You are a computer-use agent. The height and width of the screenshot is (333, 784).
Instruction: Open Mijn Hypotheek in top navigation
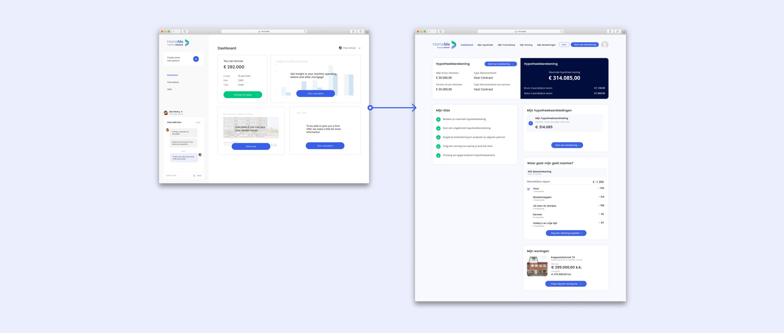tap(485, 45)
